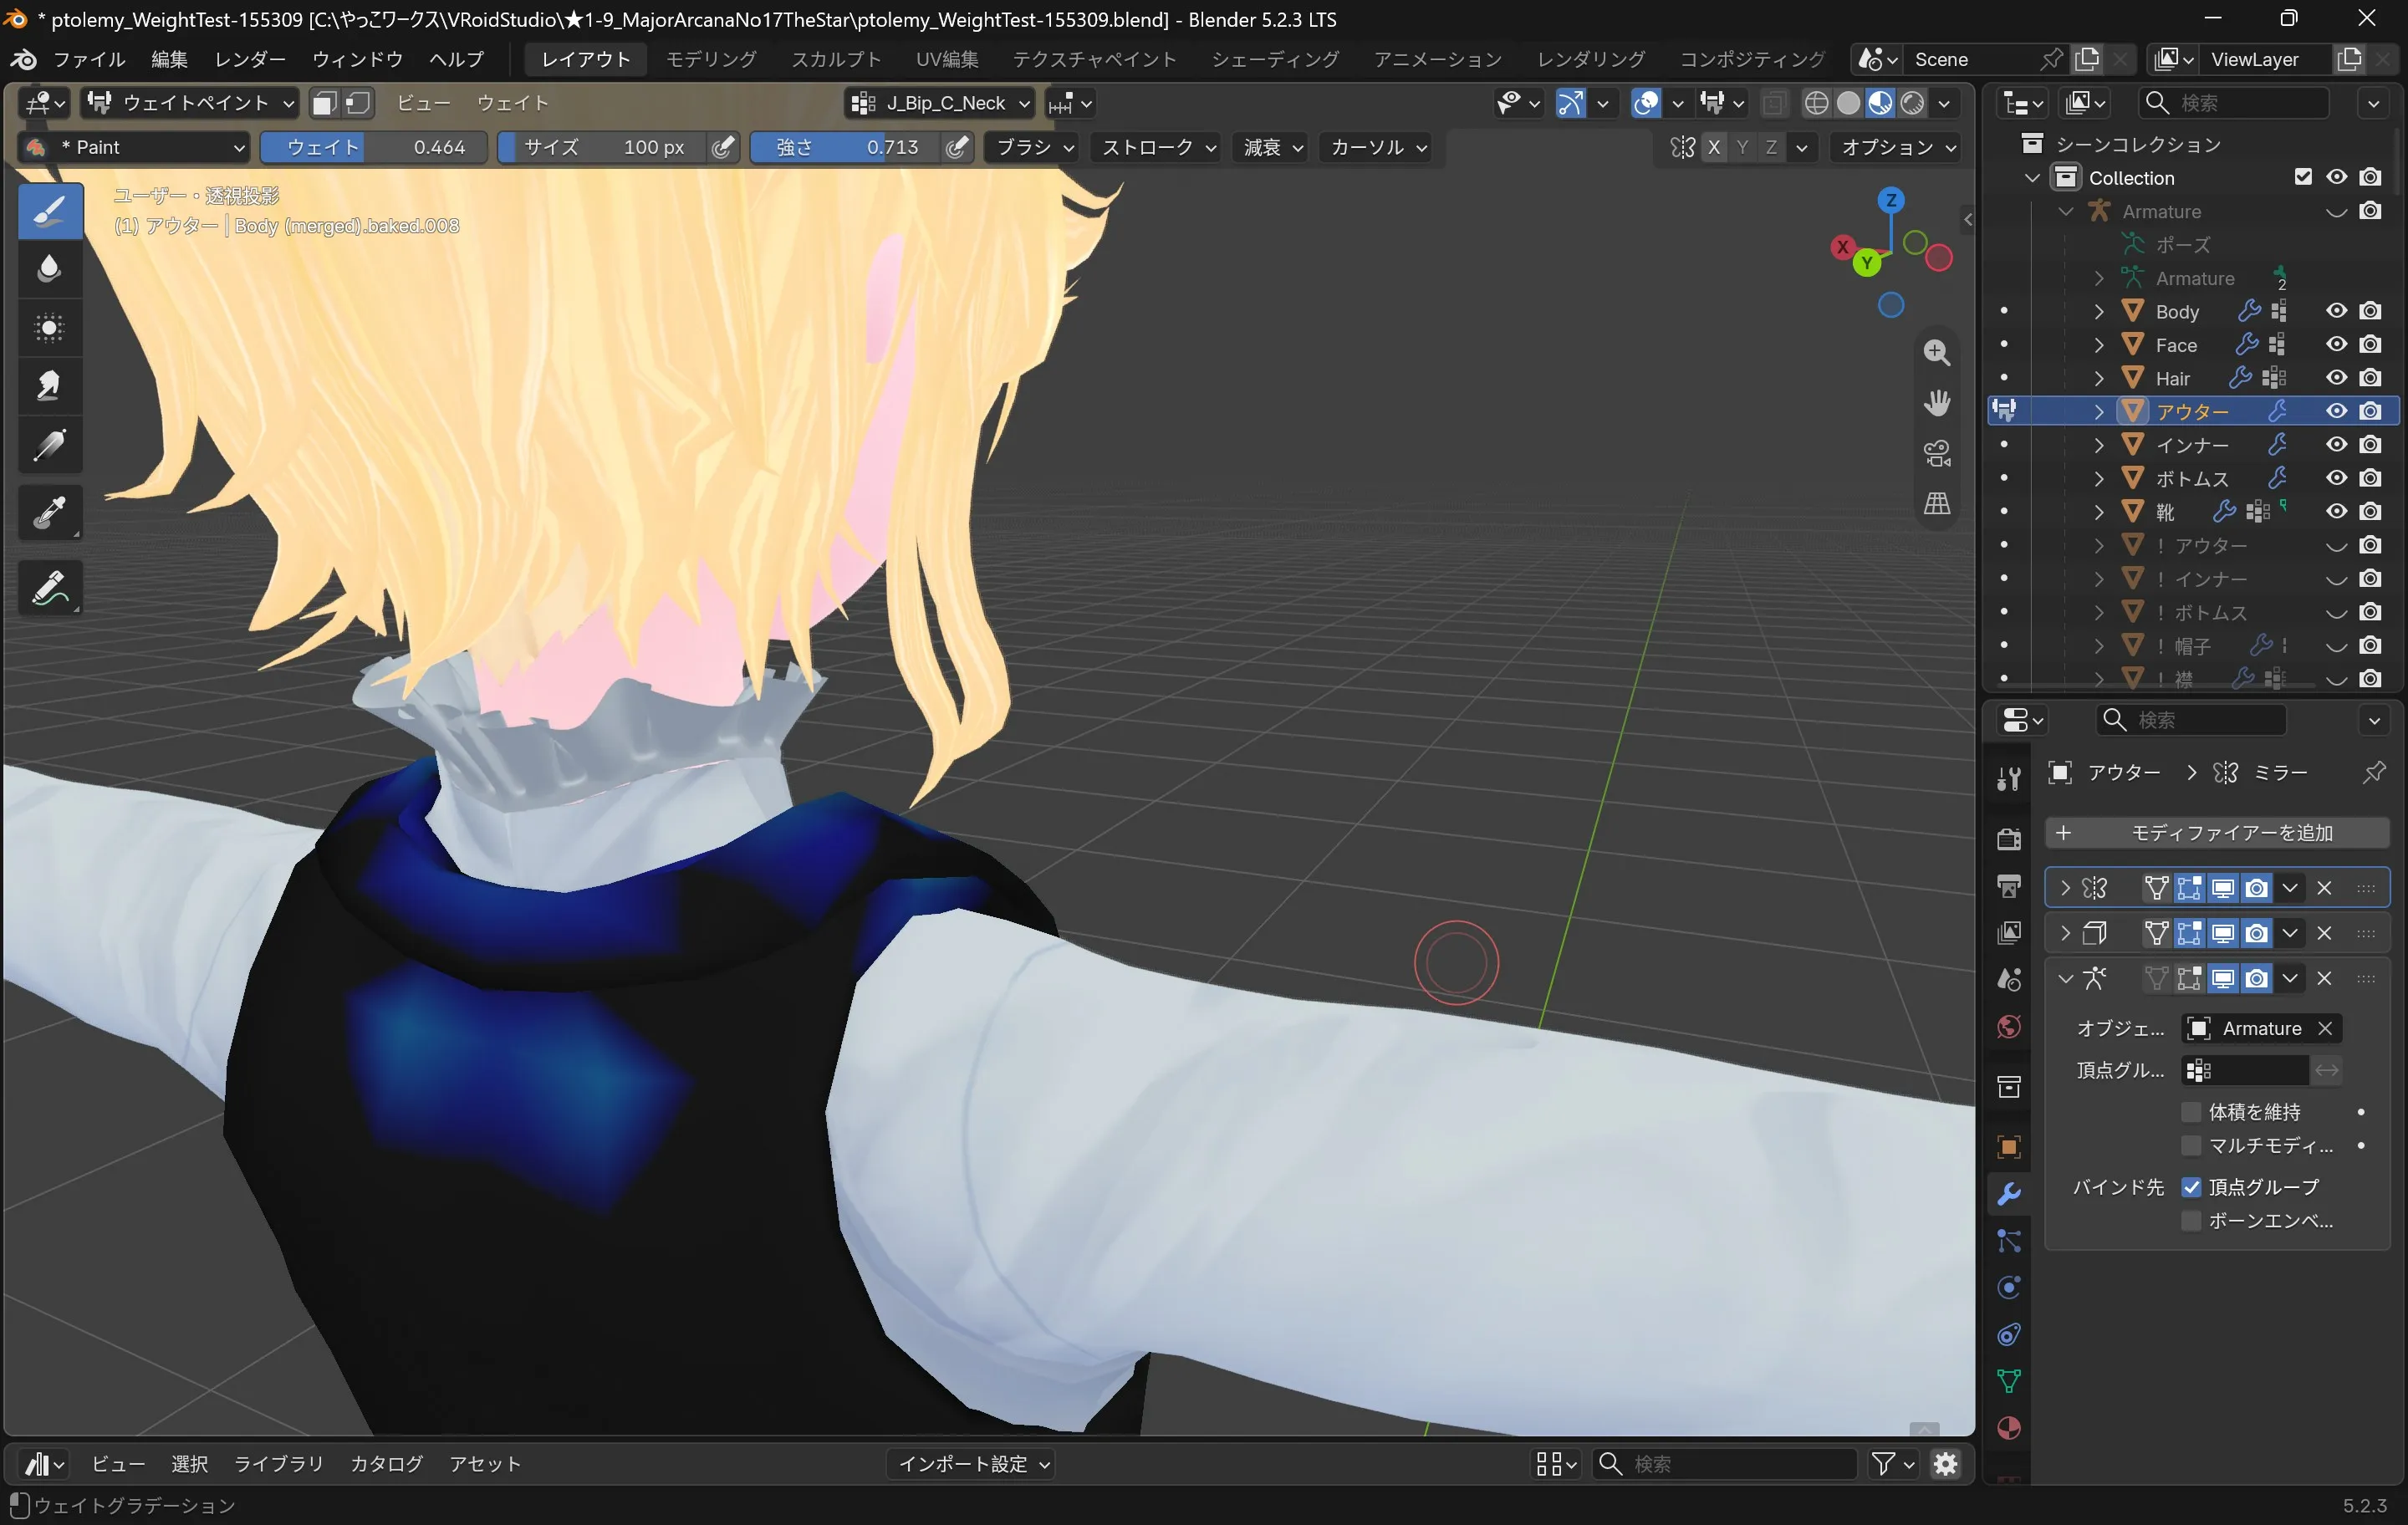
Task: Open the Modifiers wrench properties tab
Action: (x=2008, y=1194)
